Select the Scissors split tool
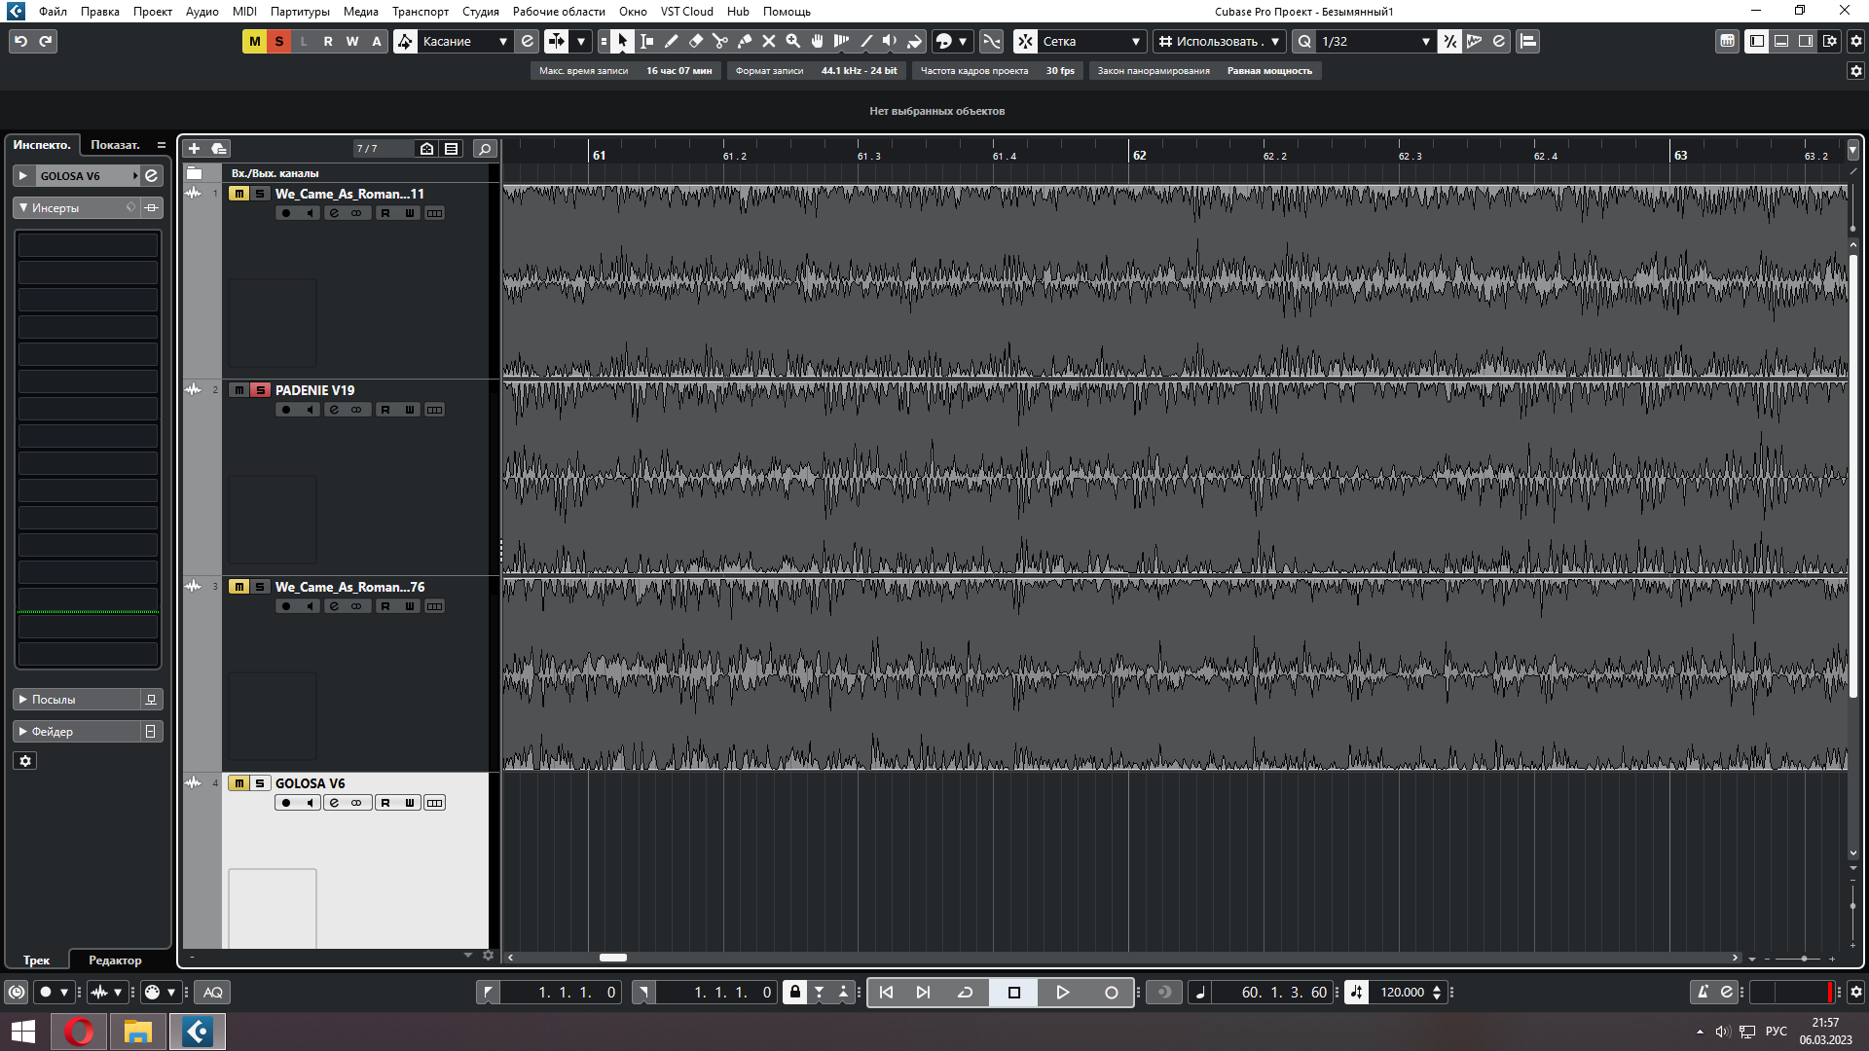Screen dimensions: 1869x1051 720,41
